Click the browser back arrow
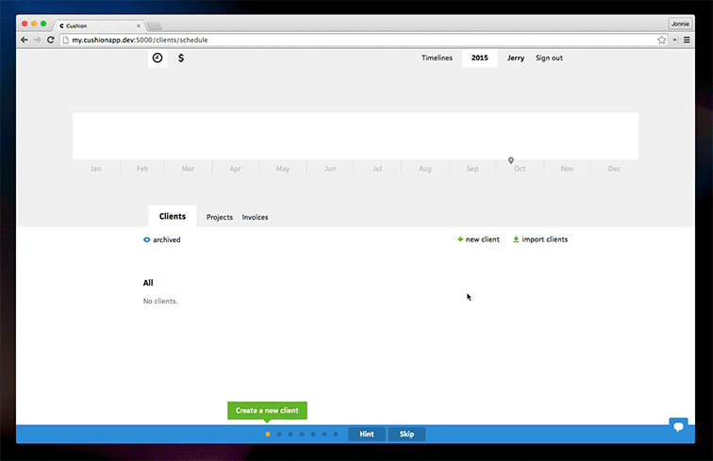The height and width of the screenshot is (461, 713). [25, 40]
